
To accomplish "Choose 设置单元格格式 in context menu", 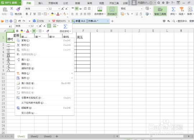I will (x=45, y=98).
